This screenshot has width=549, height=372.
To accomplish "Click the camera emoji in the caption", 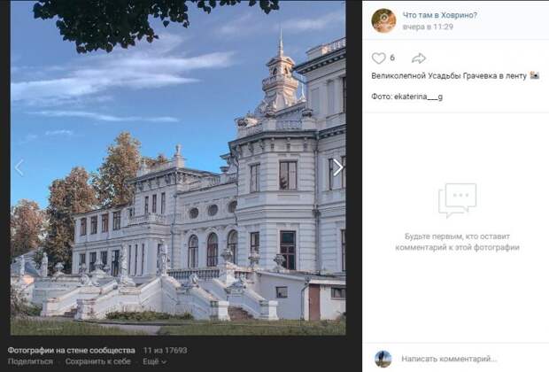I will click(x=534, y=75).
